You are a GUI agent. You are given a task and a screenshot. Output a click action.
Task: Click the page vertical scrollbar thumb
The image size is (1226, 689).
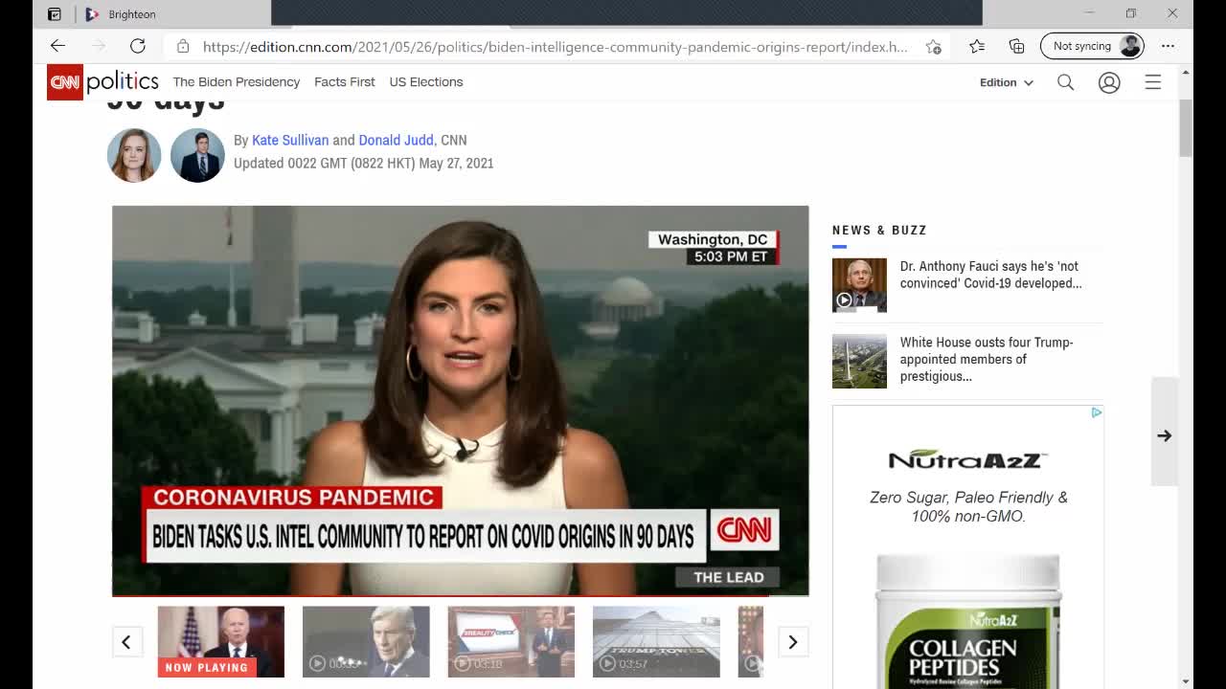pos(1186,127)
